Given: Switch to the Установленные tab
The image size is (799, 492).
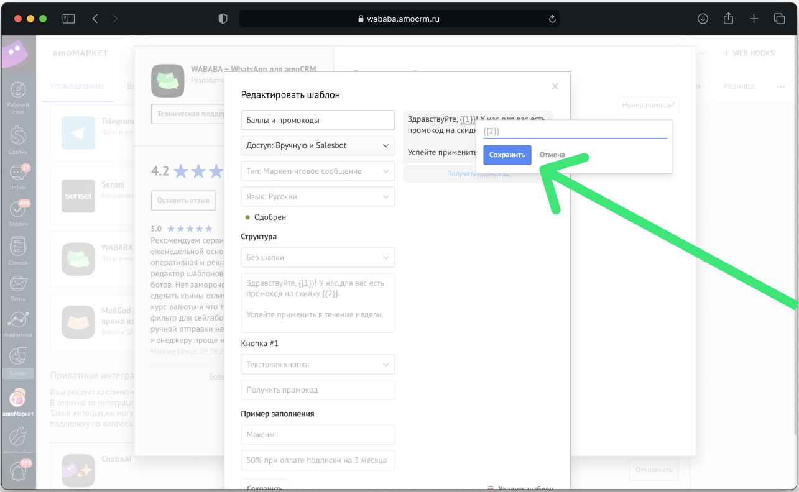Looking at the screenshot, I should click(78, 86).
